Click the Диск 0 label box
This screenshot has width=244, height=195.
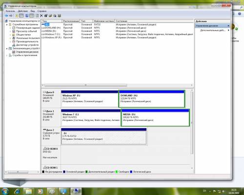(x=51, y=98)
